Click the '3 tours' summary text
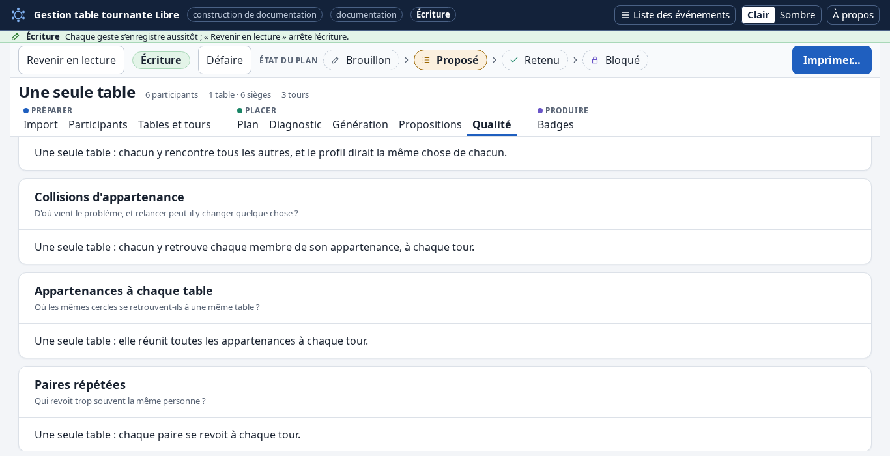The height and width of the screenshot is (456, 890). coord(295,94)
